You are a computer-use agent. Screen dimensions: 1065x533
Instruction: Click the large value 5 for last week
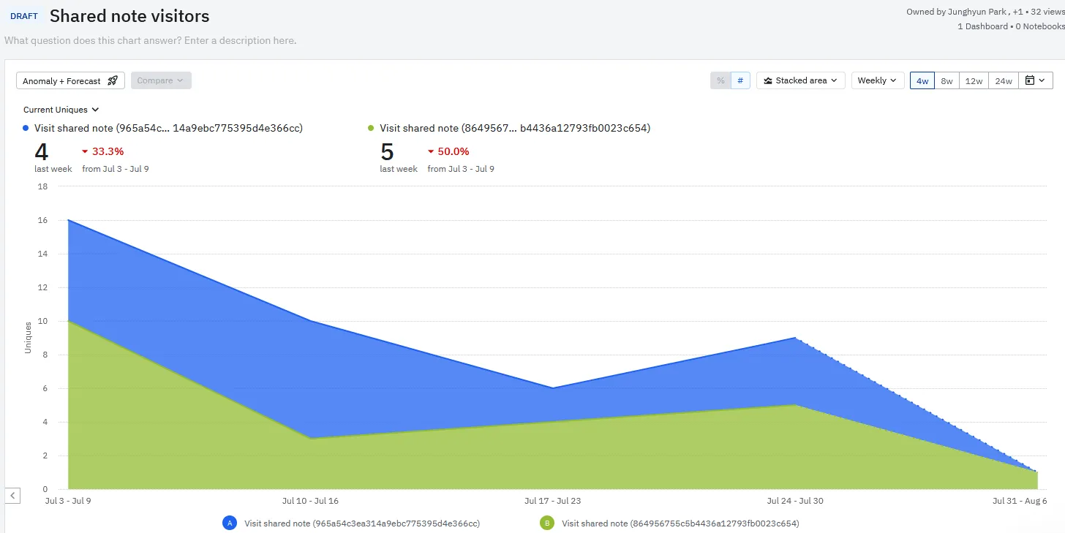387,152
